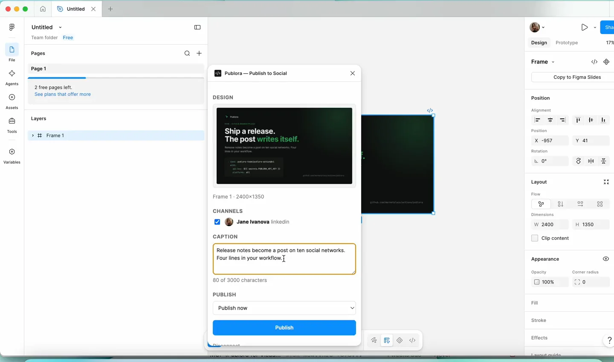Image resolution: width=614 pixels, height=362 pixels.
Task: Enable the Clip content checkbox
Action: [x=535, y=238]
